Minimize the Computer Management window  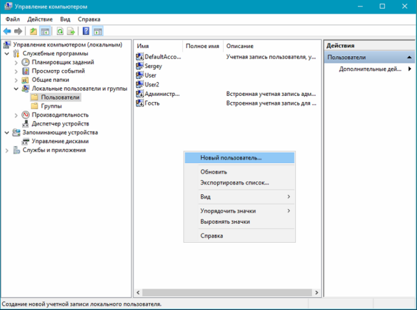click(x=361, y=6)
